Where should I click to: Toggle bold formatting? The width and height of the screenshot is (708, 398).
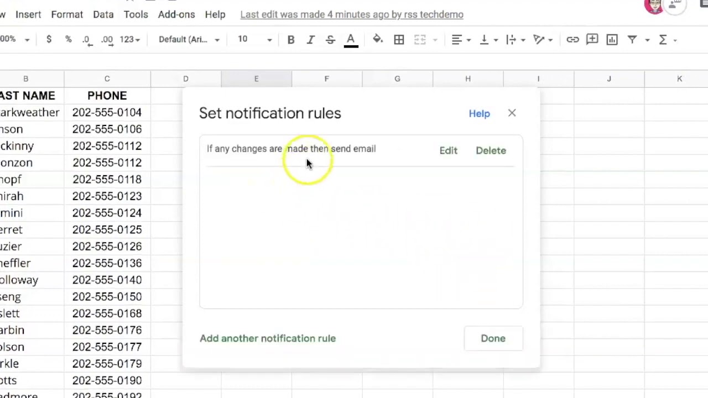click(291, 39)
